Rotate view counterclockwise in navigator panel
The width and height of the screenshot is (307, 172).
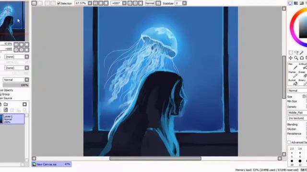click(16, 50)
